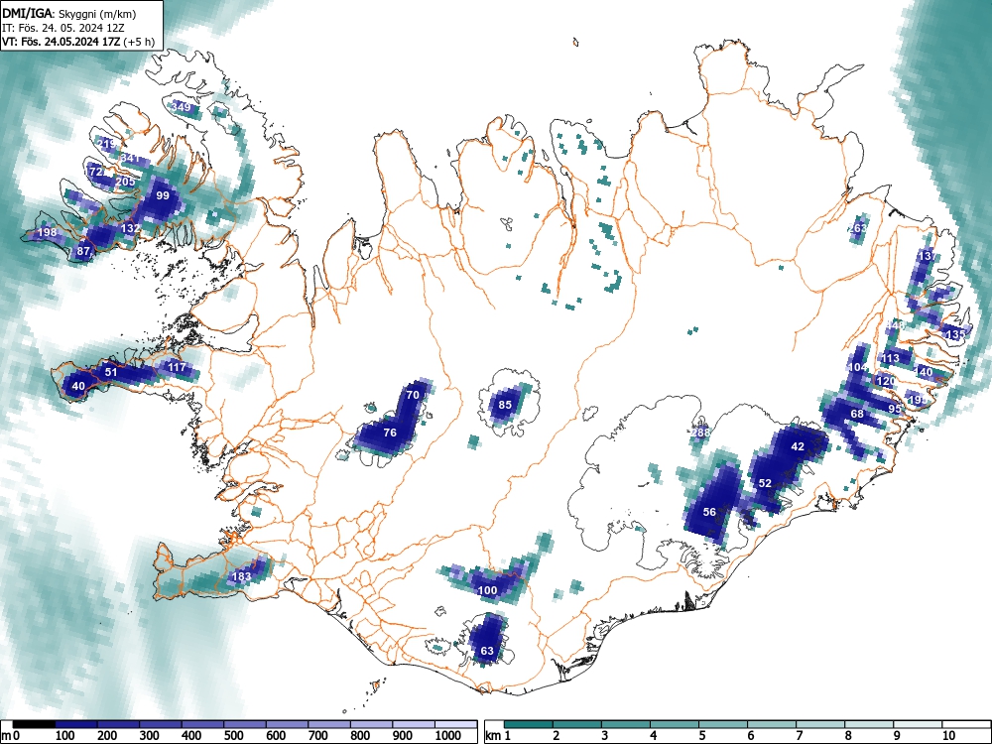This screenshot has height=744, width=992.
Task: Click the 'km 1' legend label
Action: click(499, 736)
